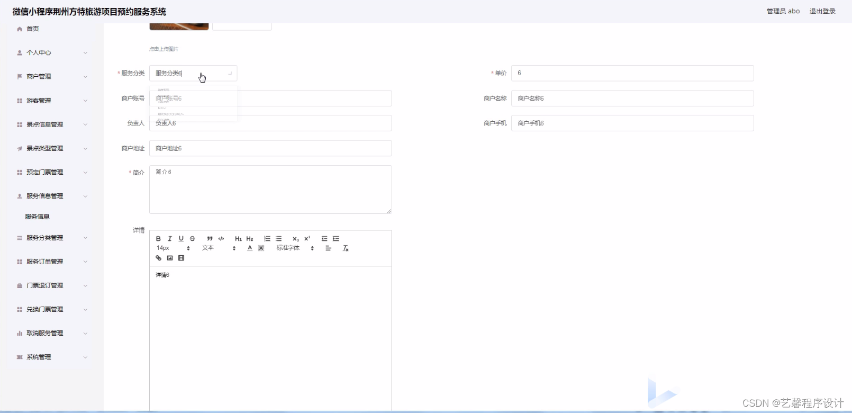This screenshot has height=413, width=852.
Task: Apply superscript formatting
Action: point(307,239)
